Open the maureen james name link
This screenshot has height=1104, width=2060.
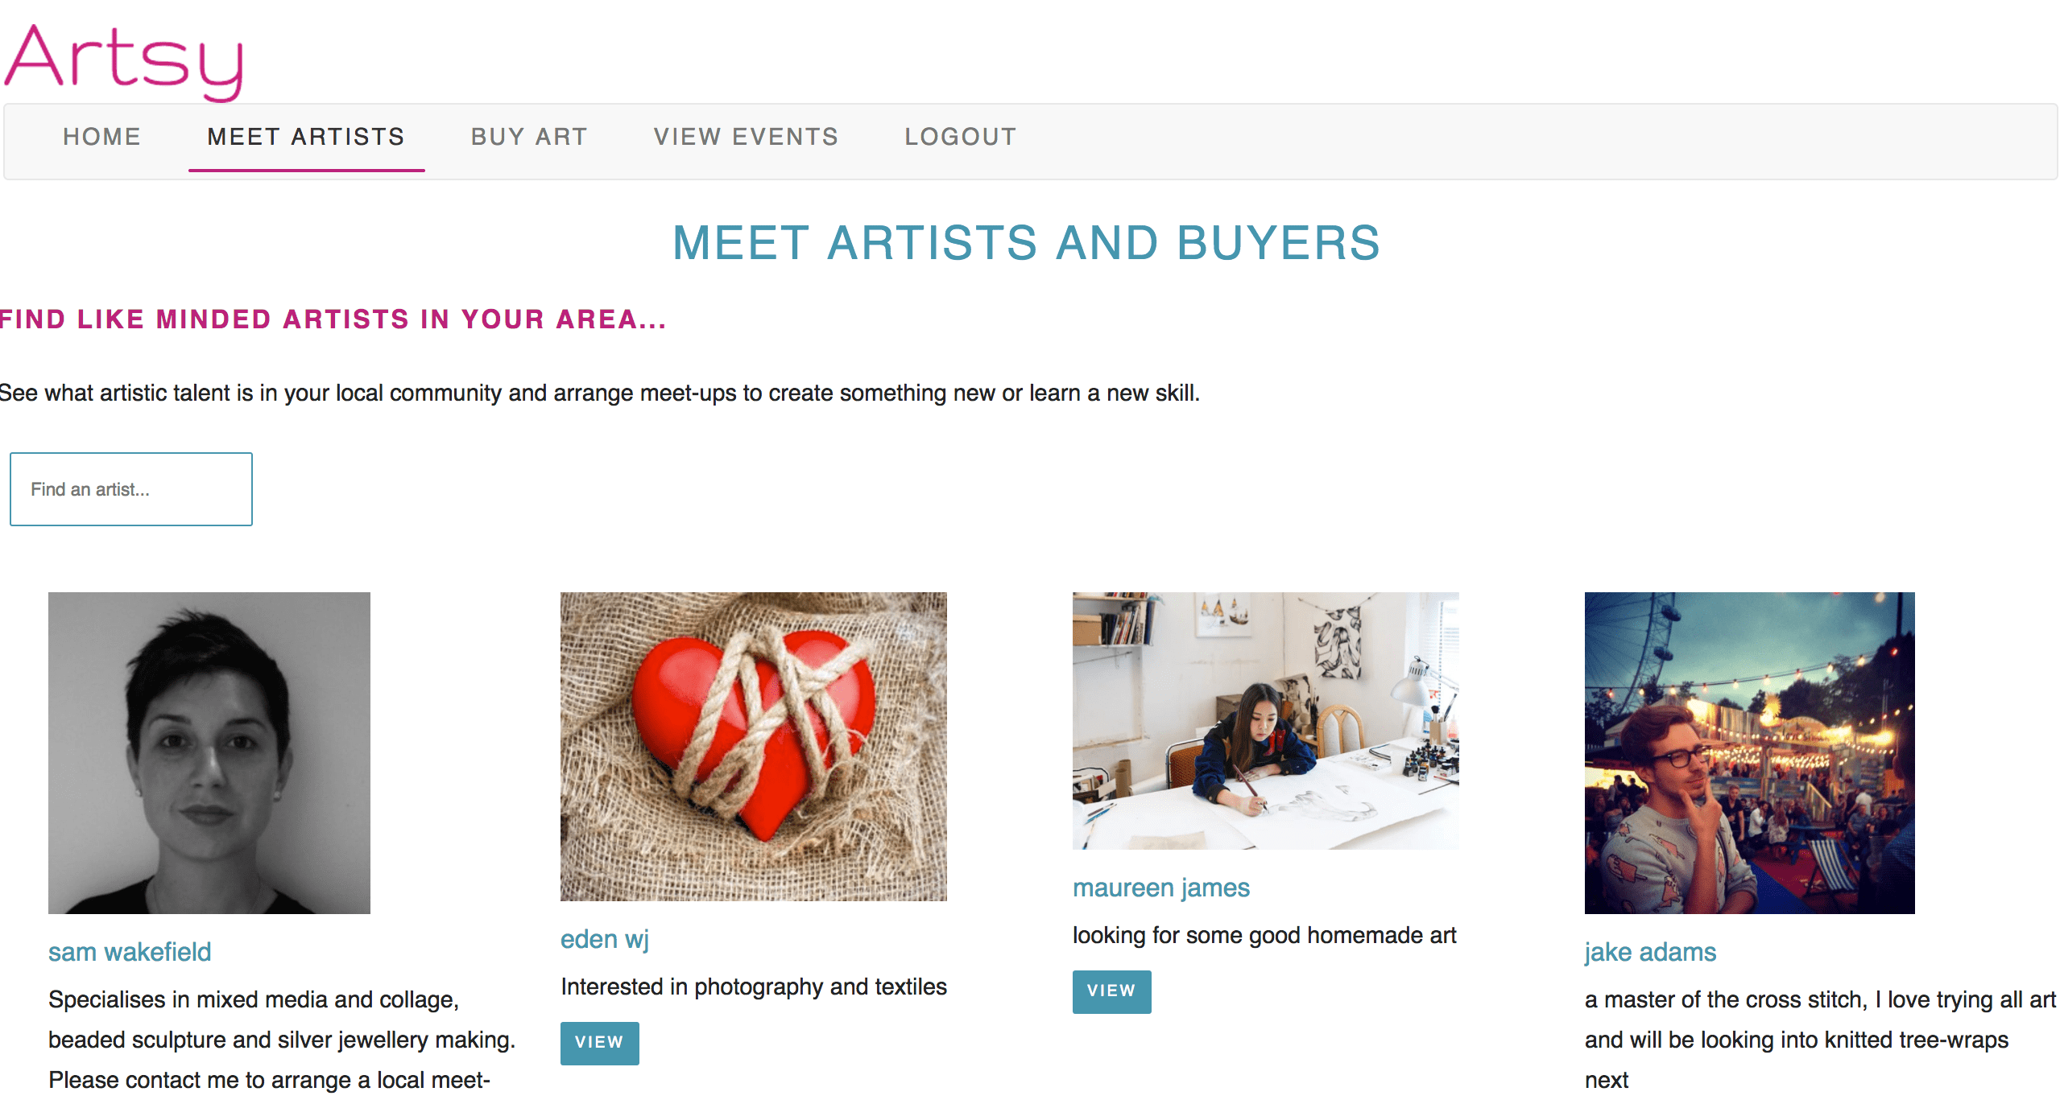pos(1161,888)
